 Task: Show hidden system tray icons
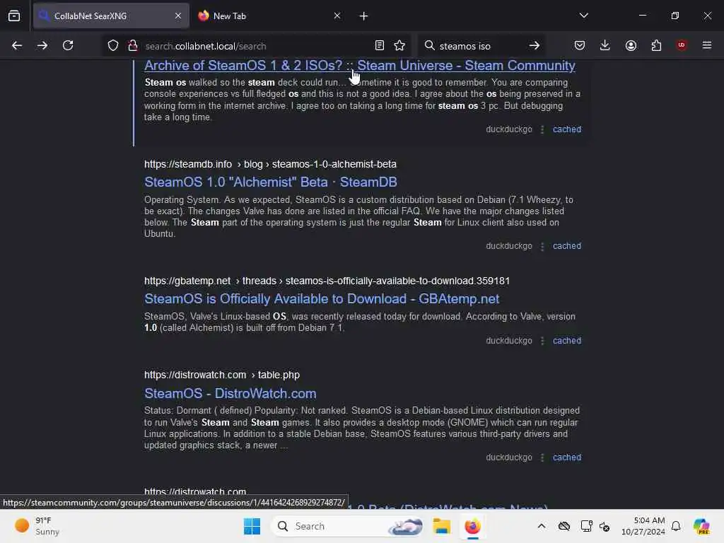tap(542, 526)
